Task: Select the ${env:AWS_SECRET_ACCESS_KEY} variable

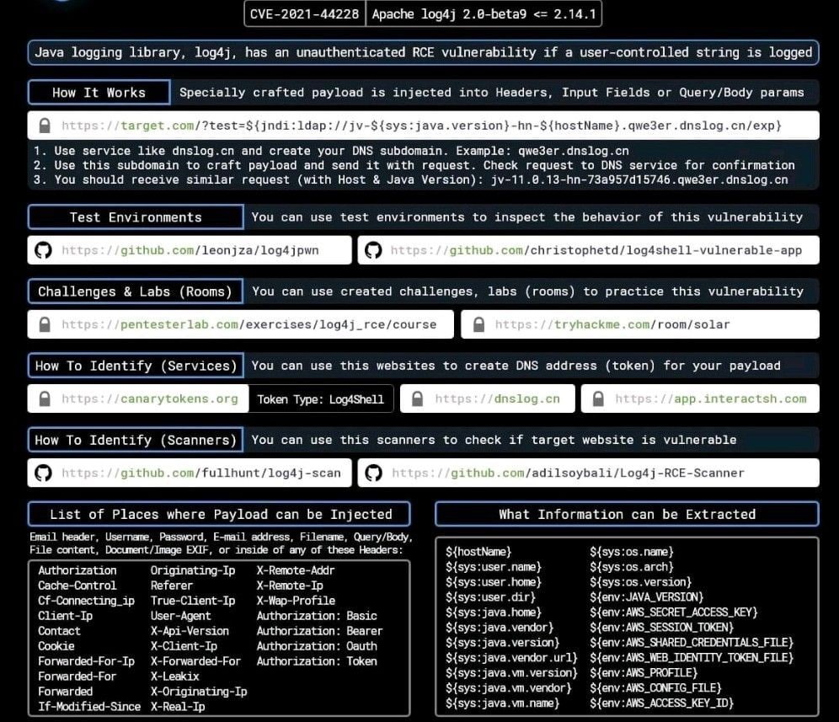Action: tap(674, 612)
